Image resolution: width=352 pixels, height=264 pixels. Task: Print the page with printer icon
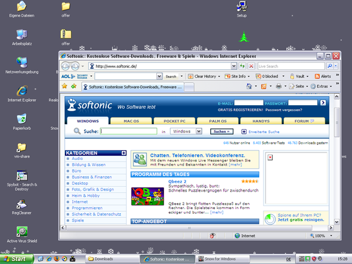pos(278,86)
